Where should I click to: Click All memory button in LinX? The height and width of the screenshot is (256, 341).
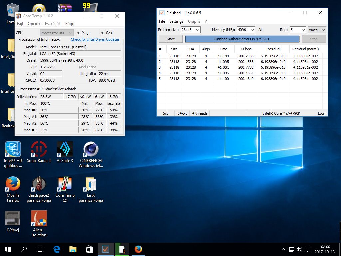(x=260, y=29)
